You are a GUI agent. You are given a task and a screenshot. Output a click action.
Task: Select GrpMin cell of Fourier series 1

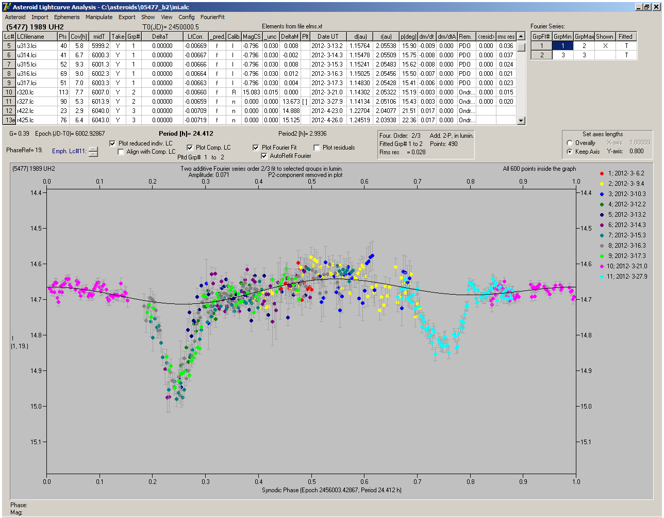[563, 46]
